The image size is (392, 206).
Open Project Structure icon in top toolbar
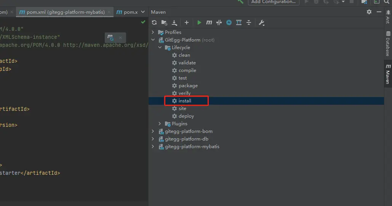pos(364,2)
